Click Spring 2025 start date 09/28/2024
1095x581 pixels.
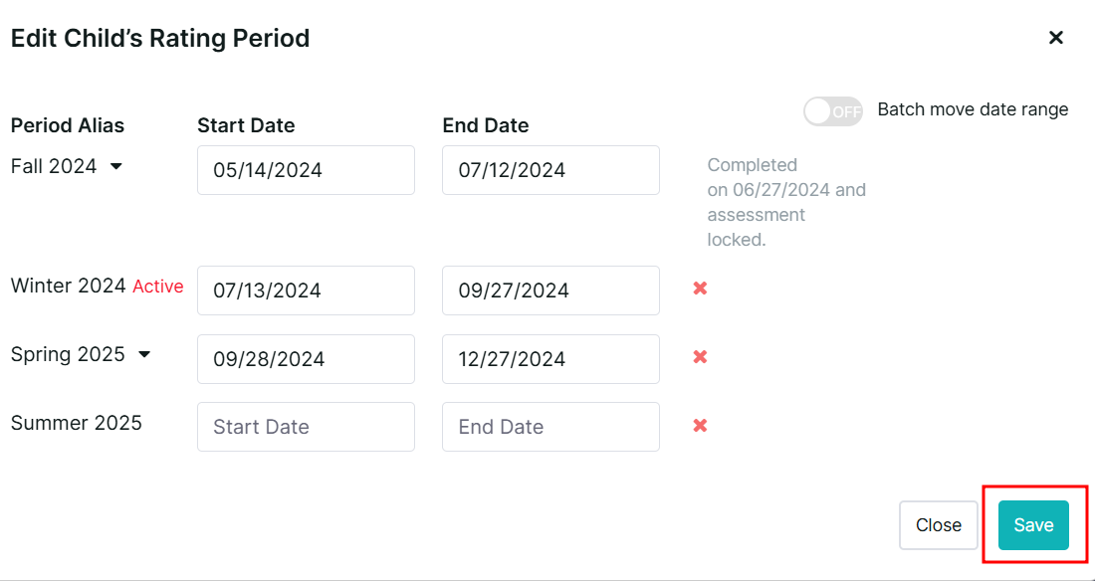pyautogui.click(x=306, y=359)
